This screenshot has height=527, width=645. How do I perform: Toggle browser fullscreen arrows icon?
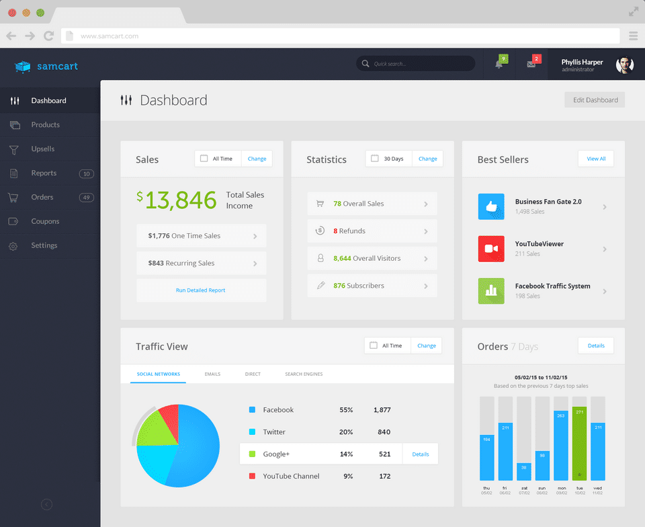(634, 12)
